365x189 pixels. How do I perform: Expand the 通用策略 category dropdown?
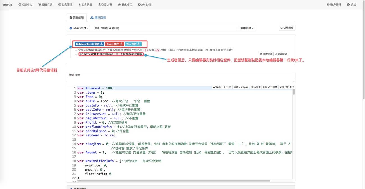coord(247,28)
